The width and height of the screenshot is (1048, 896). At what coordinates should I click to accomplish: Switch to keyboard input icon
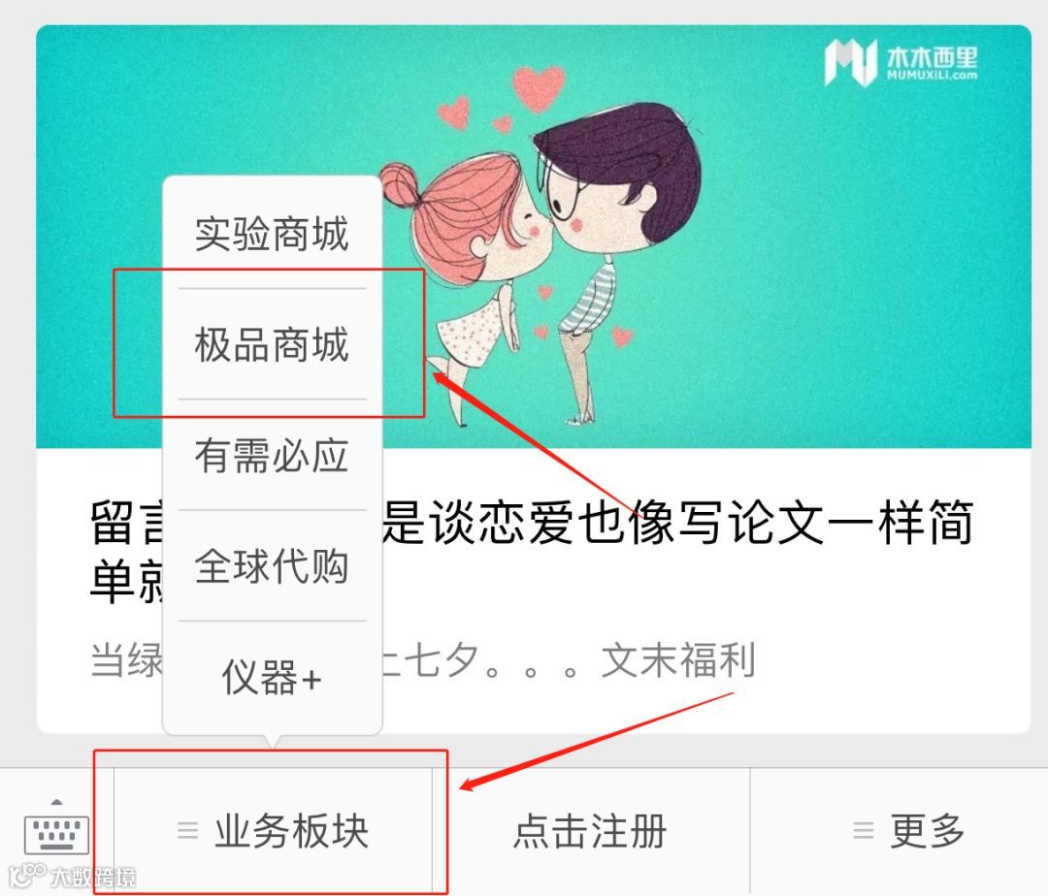[x=57, y=828]
